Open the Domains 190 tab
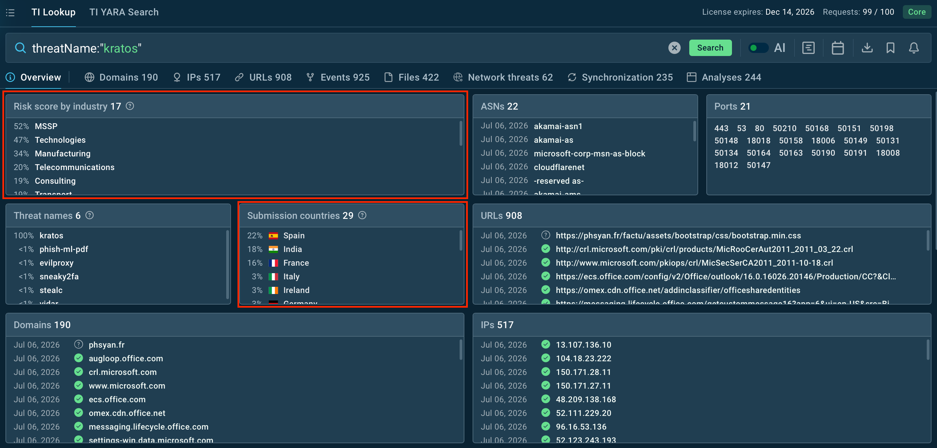Screen dimensions: 937x448 coord(122,78)
